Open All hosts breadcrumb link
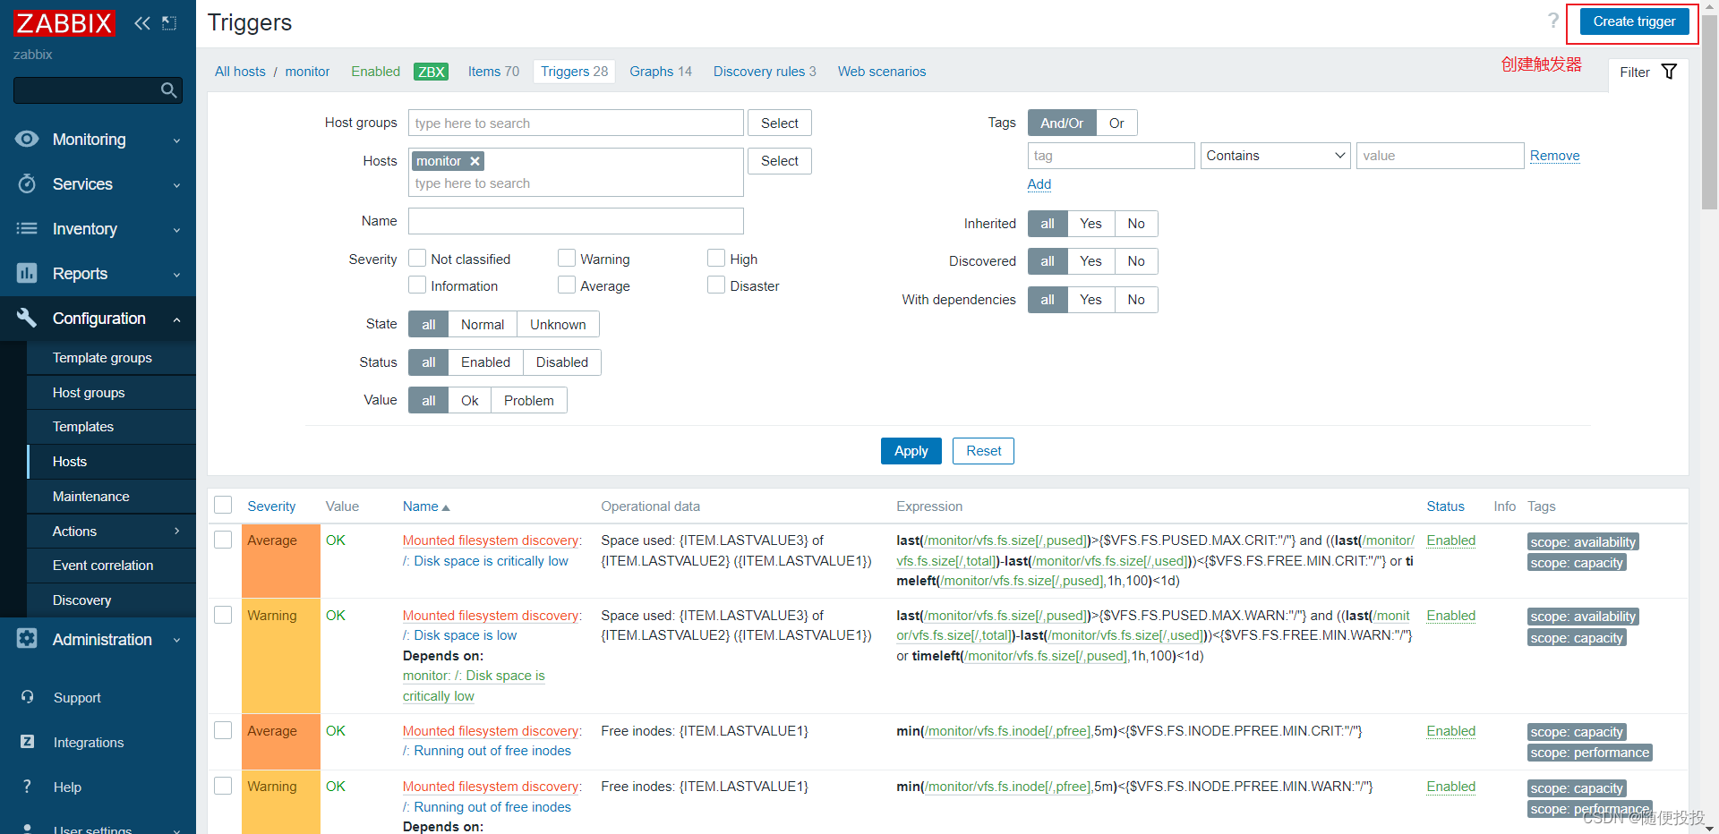 coord(240,72)
